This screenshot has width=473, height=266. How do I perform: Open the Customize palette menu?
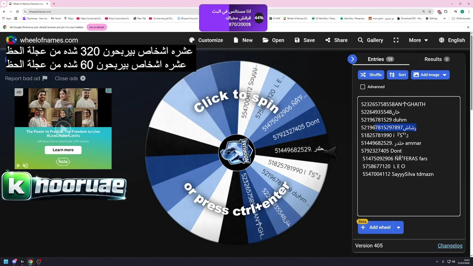click(206, 40)
